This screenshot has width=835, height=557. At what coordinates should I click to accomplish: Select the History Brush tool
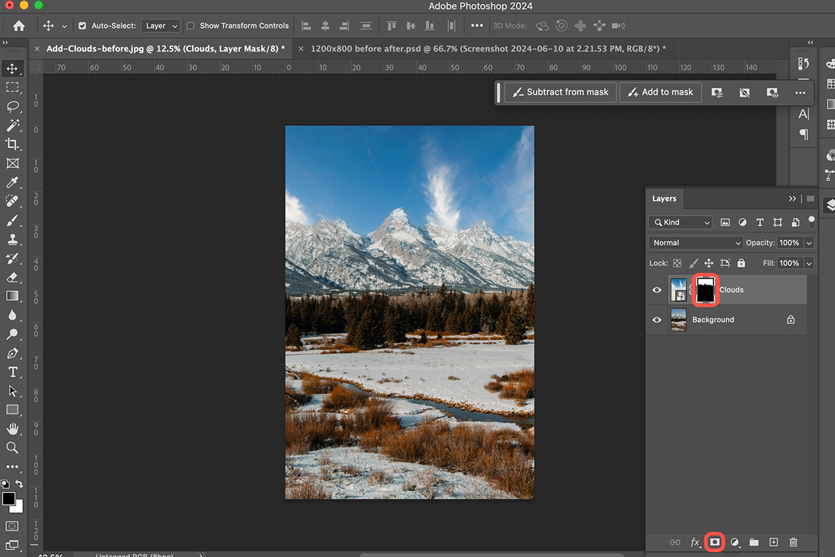tap(12, 258)
